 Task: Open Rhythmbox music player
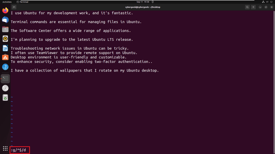pos(5,39)
